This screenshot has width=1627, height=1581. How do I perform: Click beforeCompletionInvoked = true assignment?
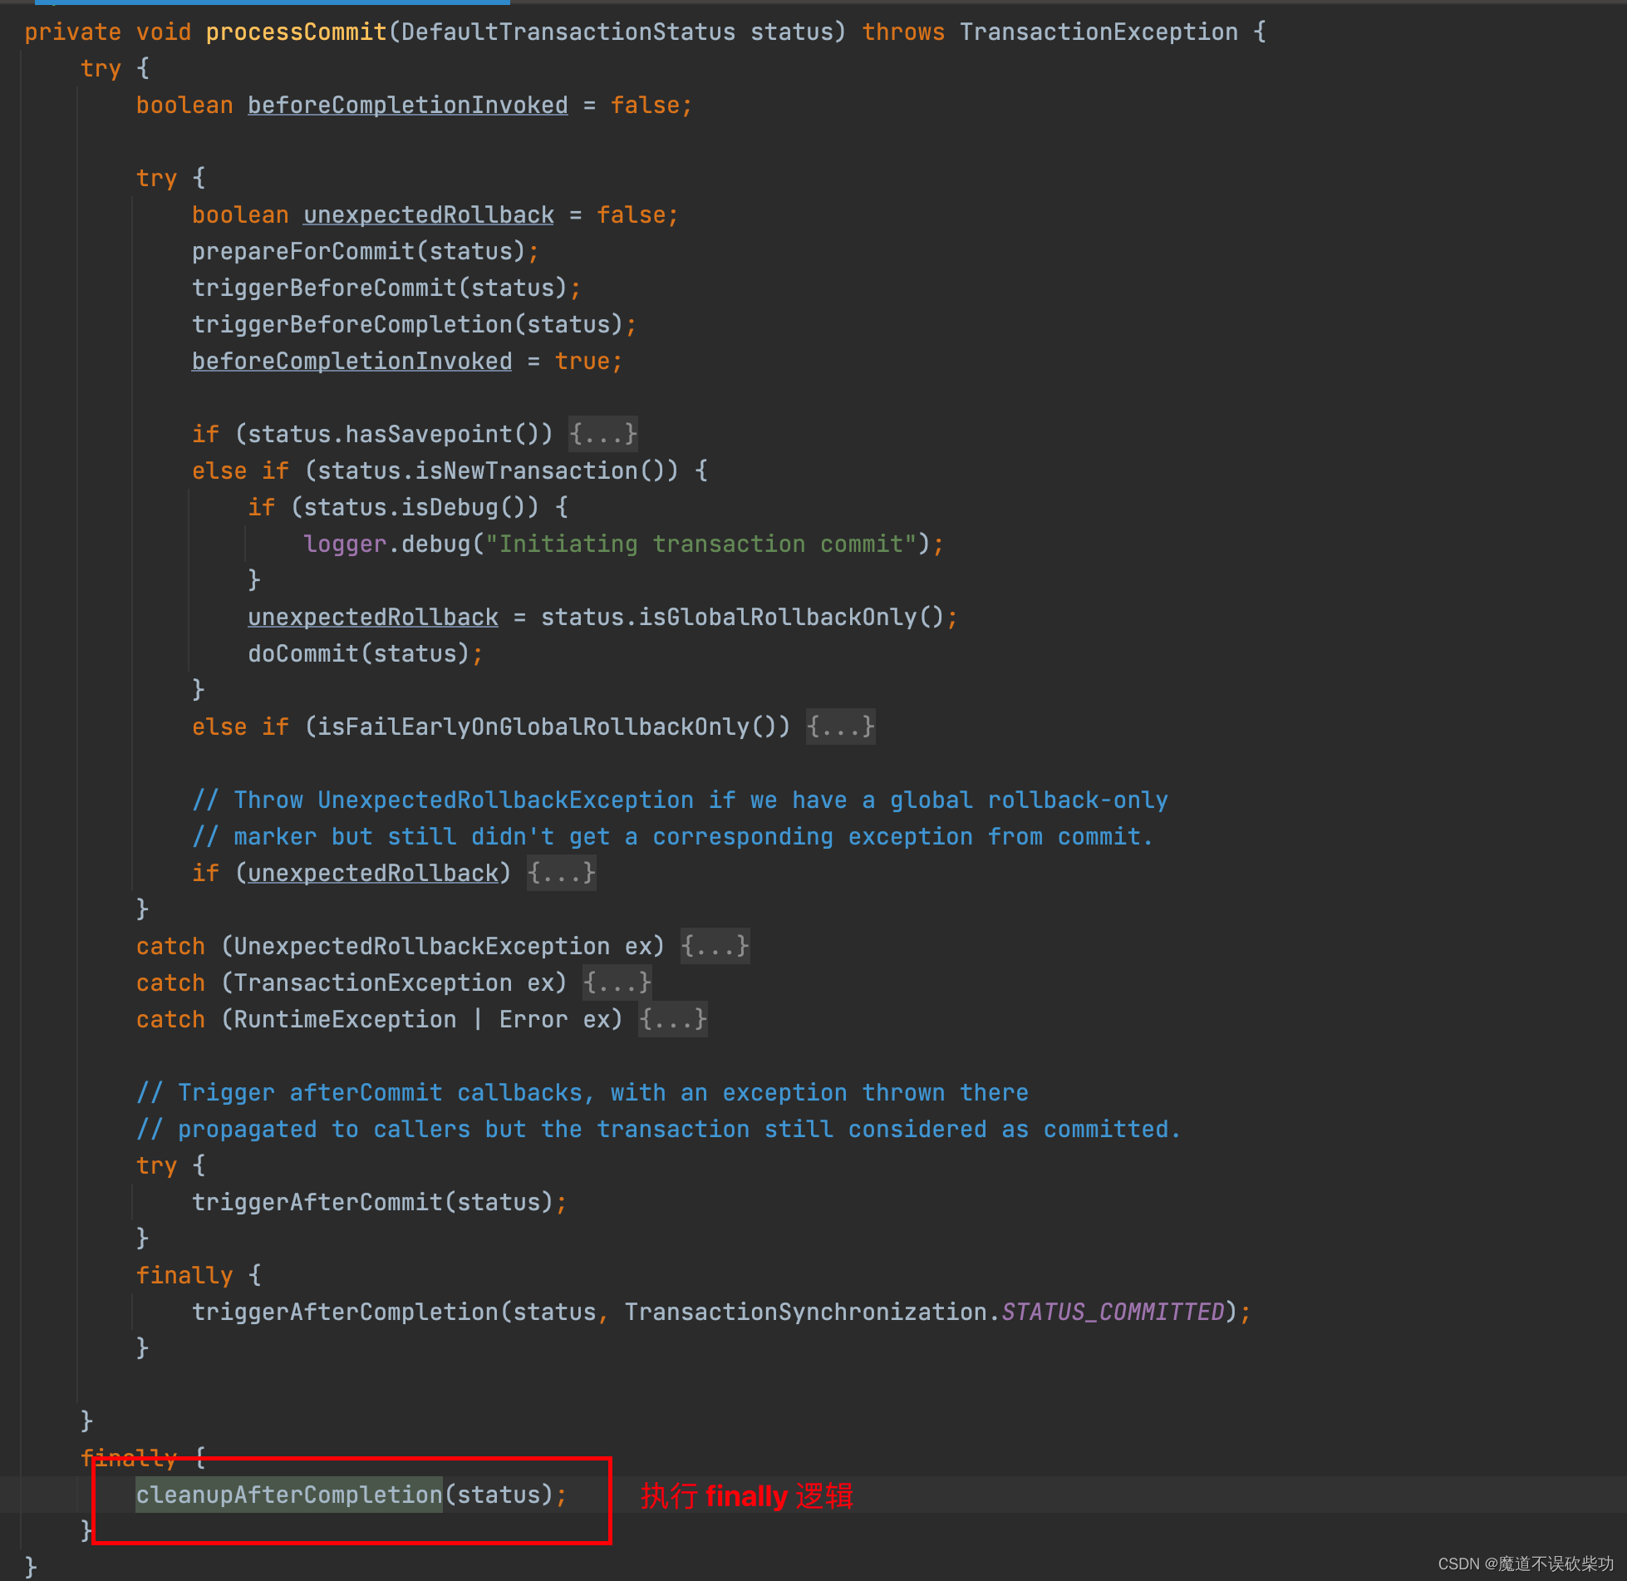406,361
